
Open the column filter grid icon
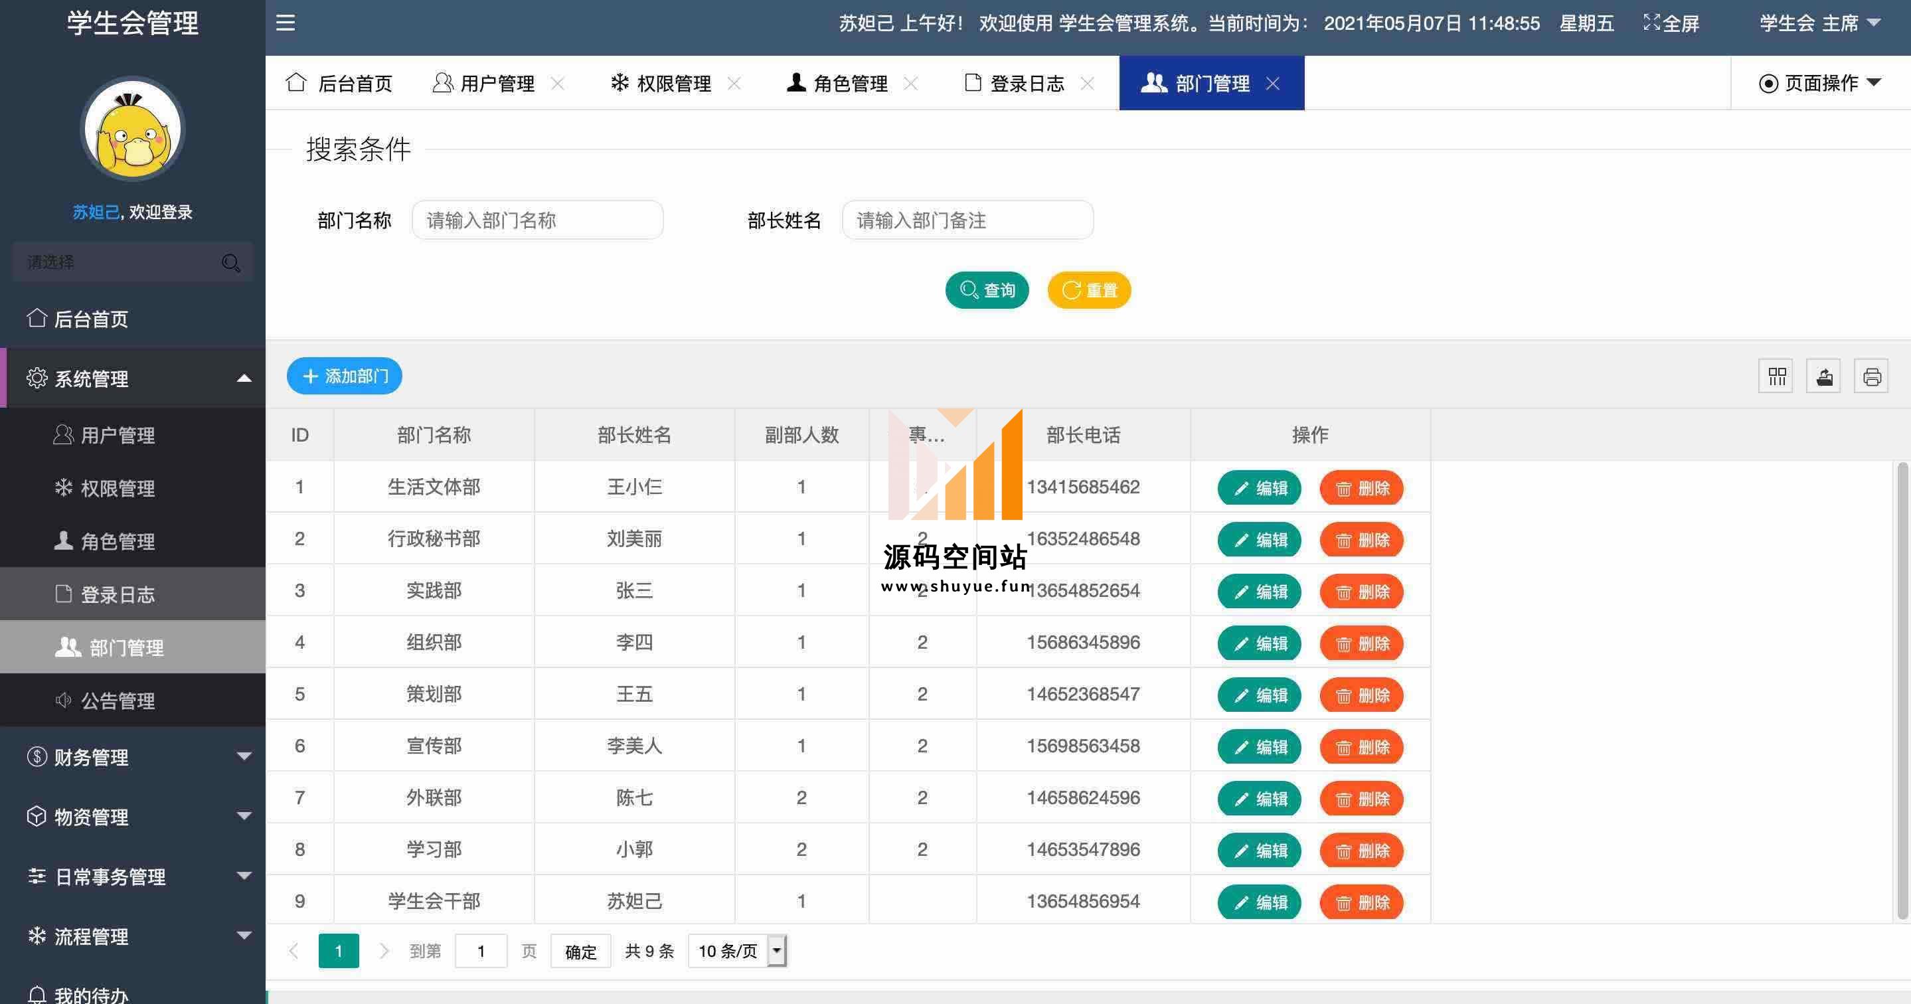[x=1776, y=377]
